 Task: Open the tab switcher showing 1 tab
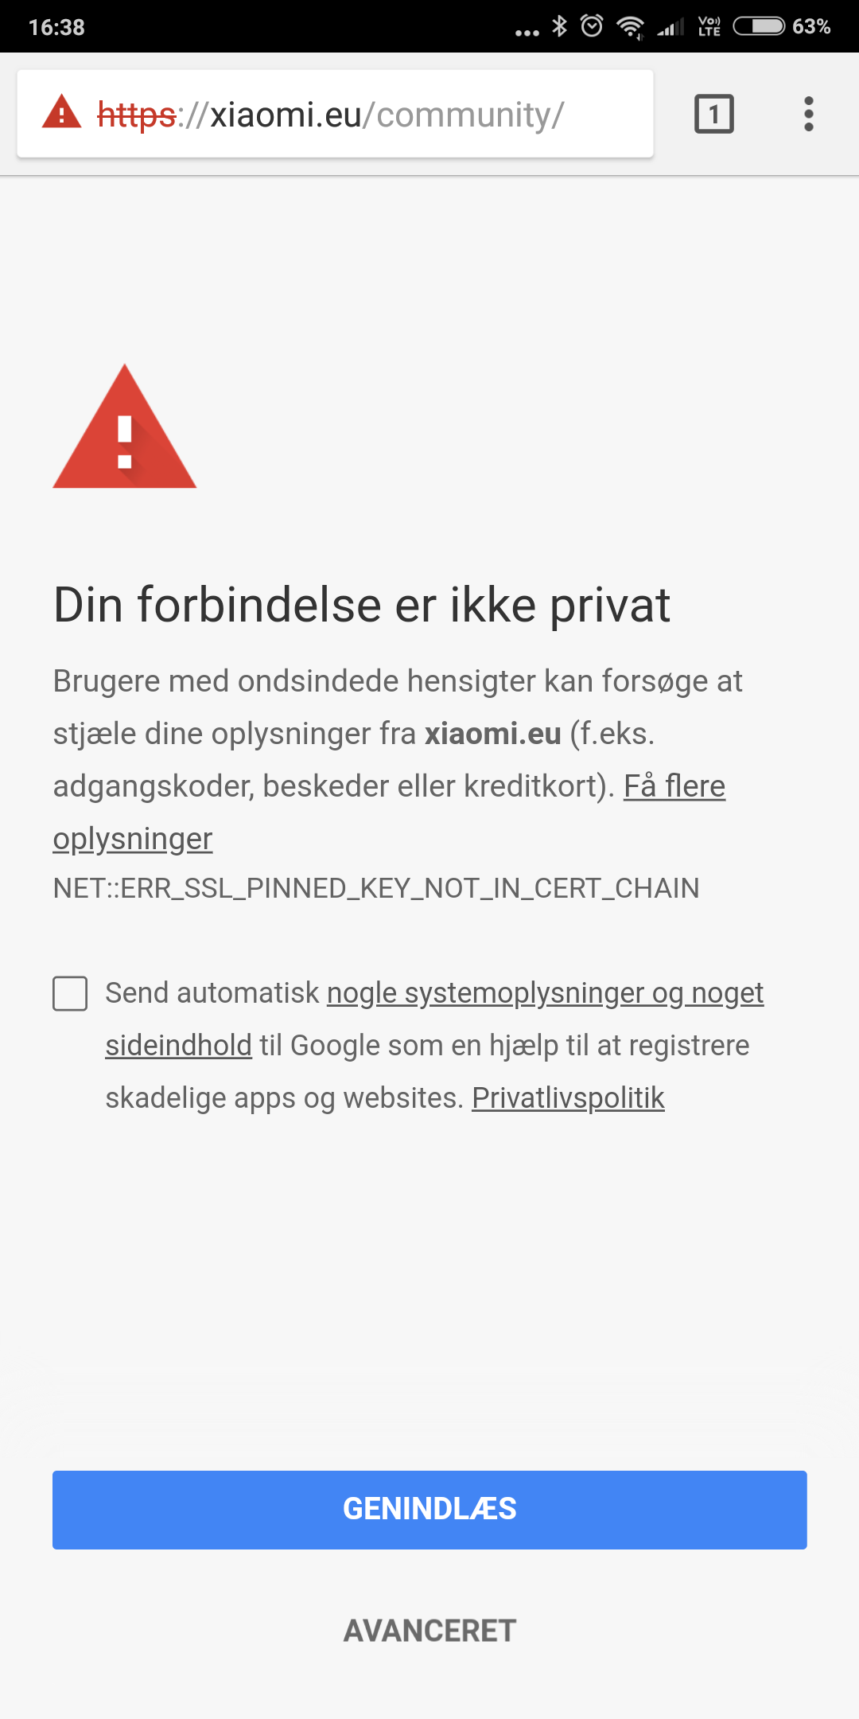point(714,114)
